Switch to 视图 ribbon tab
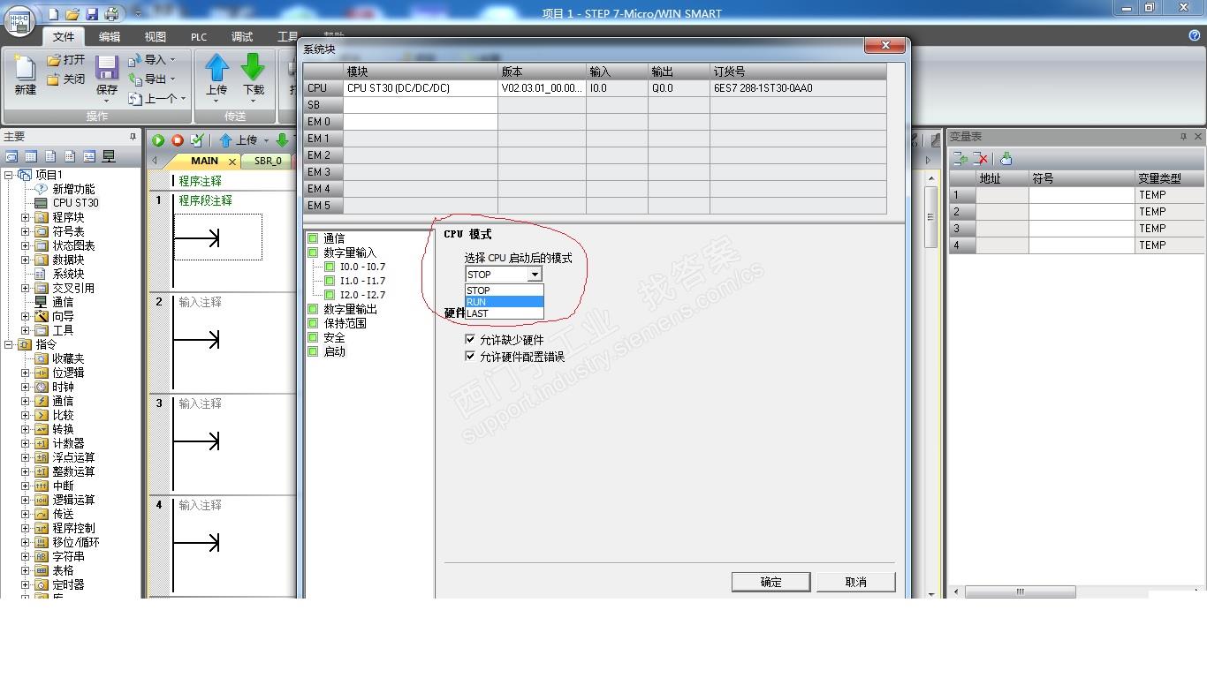The image size is (1207, 678). 156,37
